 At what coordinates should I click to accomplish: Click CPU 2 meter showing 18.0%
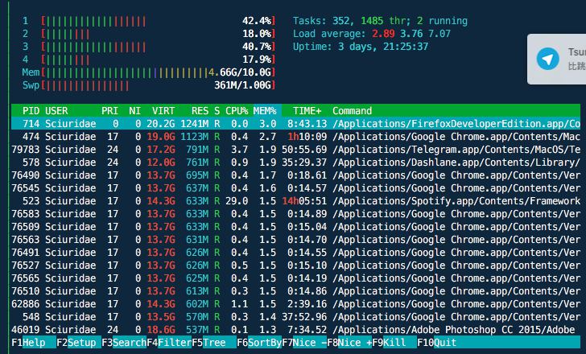pyautogui.click(x=159, y=34)
